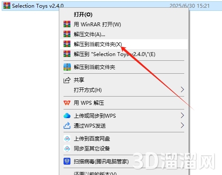Click the blue zip icon for 解压到当前文件夹
222x175 pixels.
67,67
